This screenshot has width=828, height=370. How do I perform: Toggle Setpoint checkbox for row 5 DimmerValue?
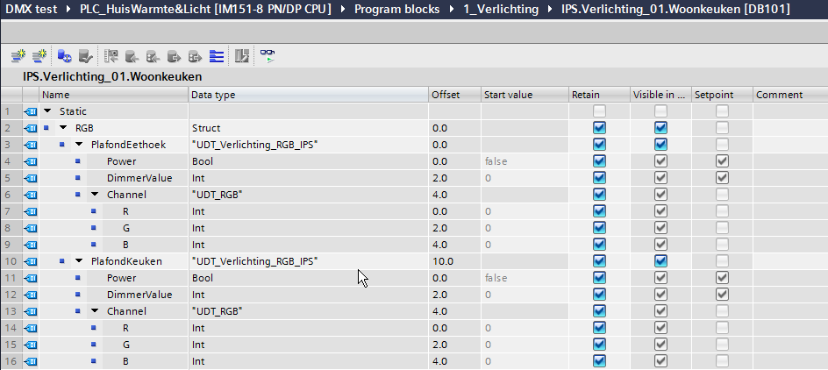pos(722,177)
